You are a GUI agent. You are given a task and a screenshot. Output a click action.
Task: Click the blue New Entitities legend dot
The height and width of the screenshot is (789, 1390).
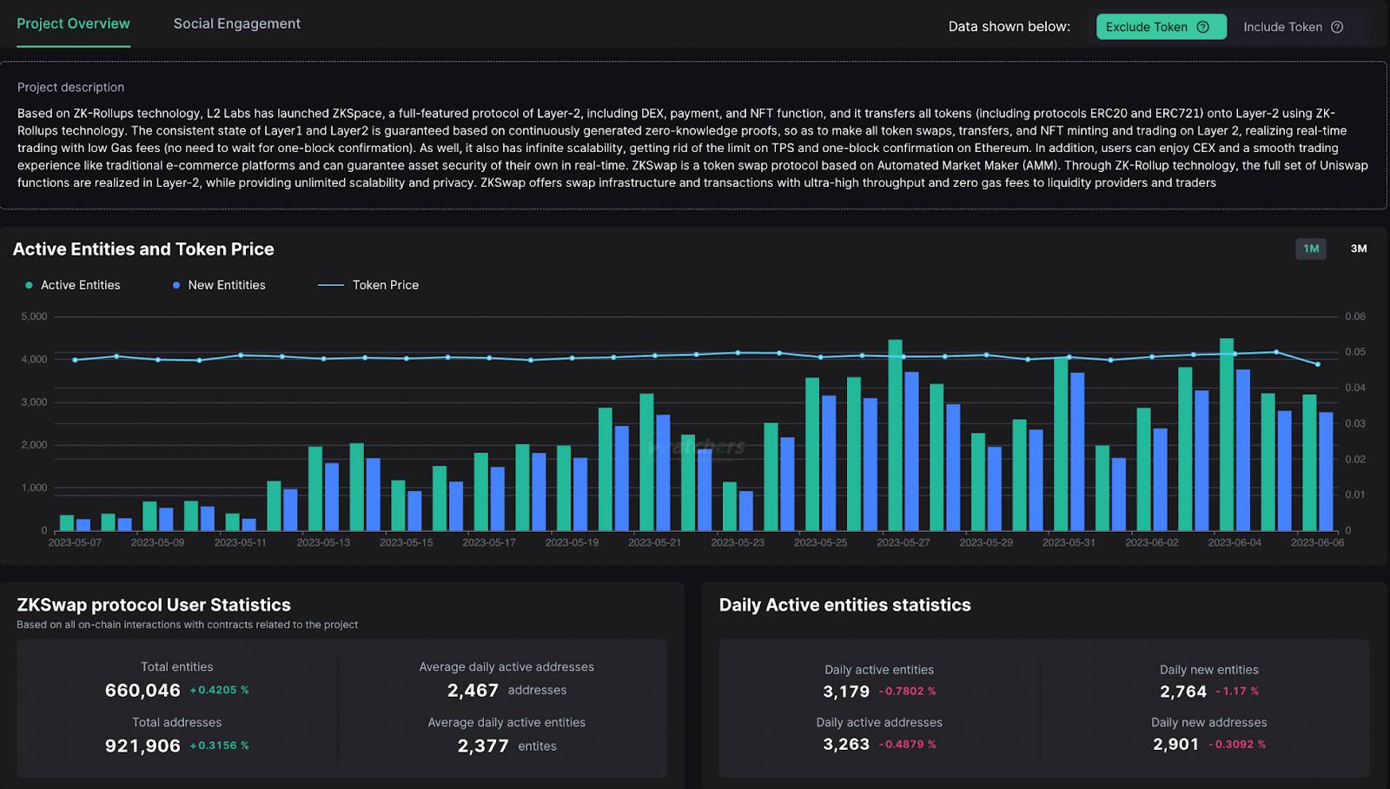click(176, 285)
